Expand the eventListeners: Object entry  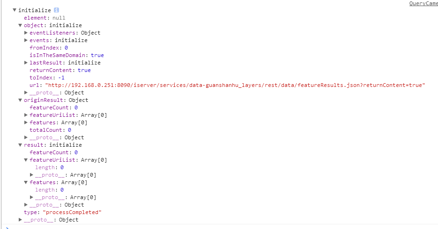point(26,33)
